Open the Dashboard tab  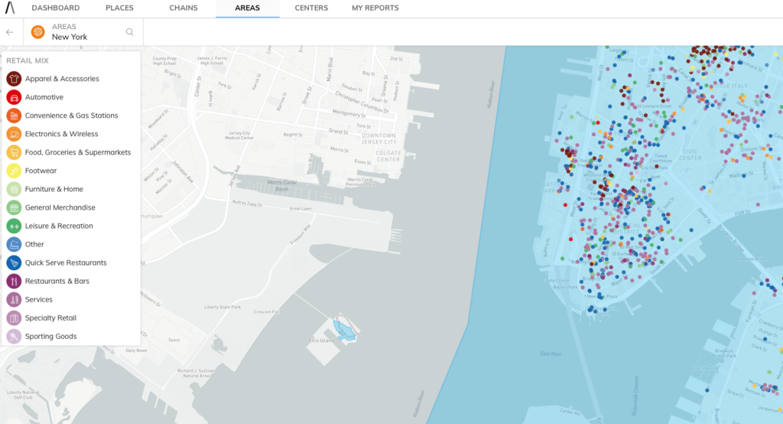point(56,8)
